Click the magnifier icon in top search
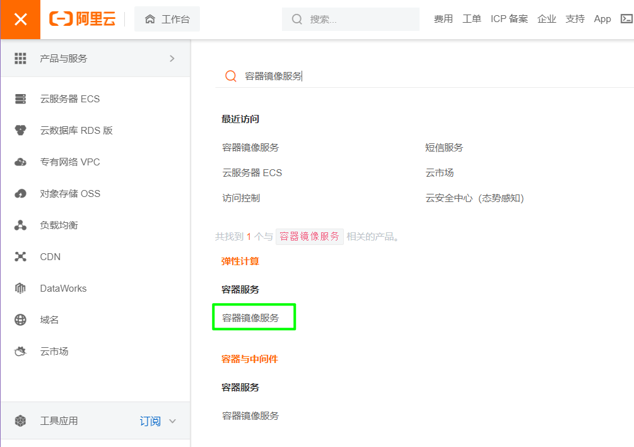Screen dimensions: 634x447 click(296, 19)
